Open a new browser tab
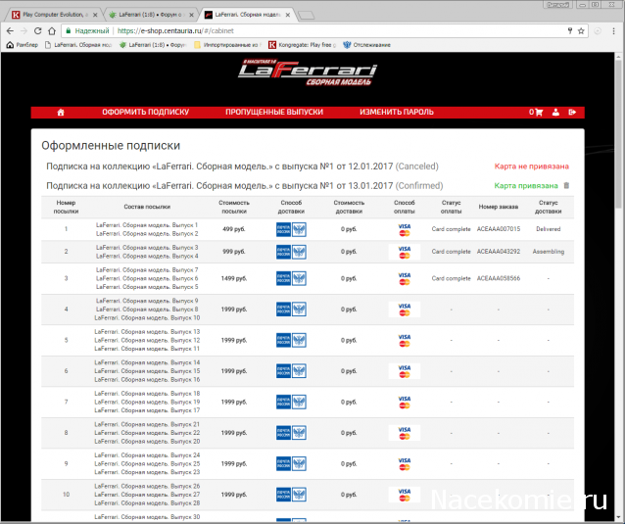 [306, 15]
